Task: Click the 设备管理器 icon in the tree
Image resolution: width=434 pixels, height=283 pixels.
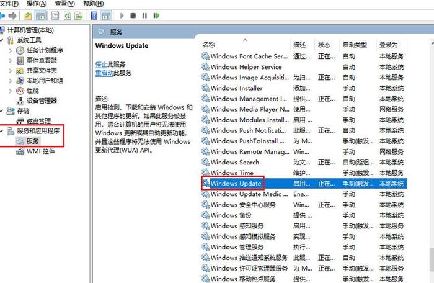Action: click(20, 101)
